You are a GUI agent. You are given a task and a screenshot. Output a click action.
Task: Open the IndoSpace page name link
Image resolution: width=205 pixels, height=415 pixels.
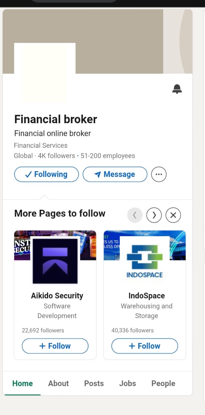coord(147,296)
